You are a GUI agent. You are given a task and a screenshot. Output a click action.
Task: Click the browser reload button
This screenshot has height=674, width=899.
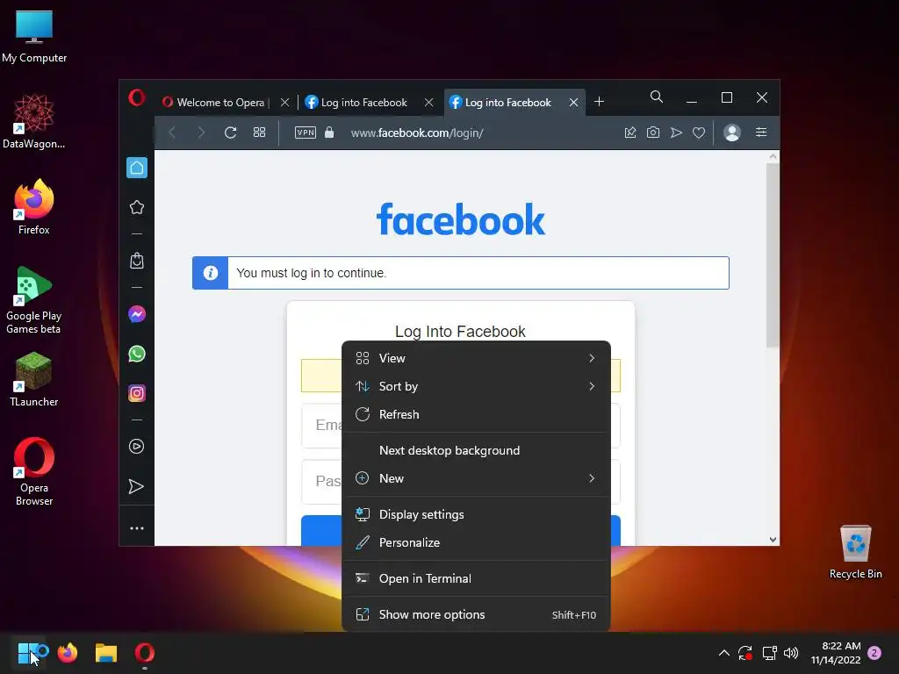231,133
